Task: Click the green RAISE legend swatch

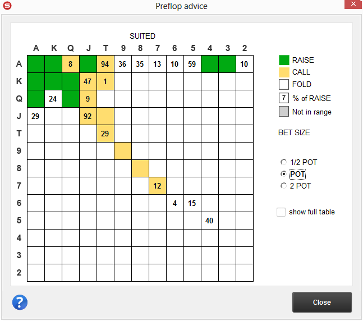Action: pyautogui.click(x=284, y=60)
